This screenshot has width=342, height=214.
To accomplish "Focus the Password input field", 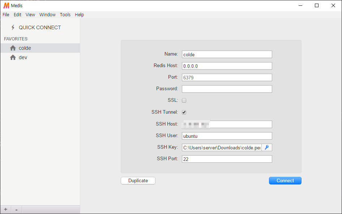I will (x=227, y=89).
